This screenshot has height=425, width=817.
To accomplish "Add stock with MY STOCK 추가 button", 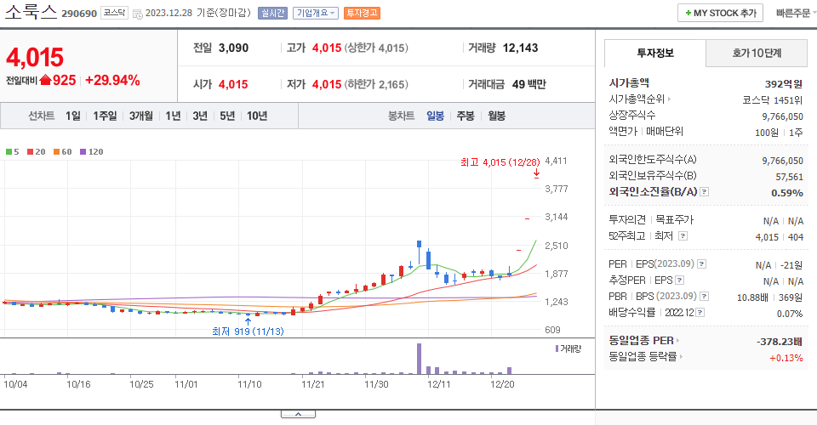I will click(720, 13).
